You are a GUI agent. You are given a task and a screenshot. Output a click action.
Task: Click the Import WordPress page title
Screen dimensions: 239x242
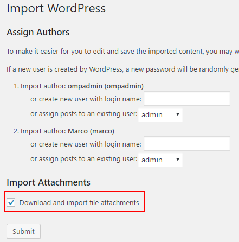tap(56, 8)
